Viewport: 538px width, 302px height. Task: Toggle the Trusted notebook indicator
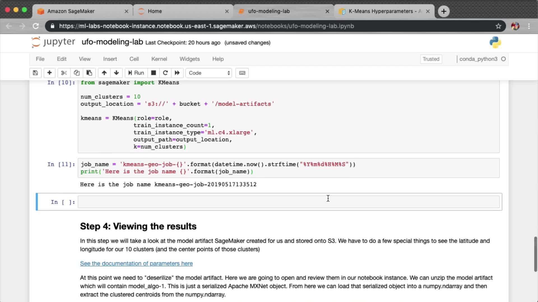431,59
